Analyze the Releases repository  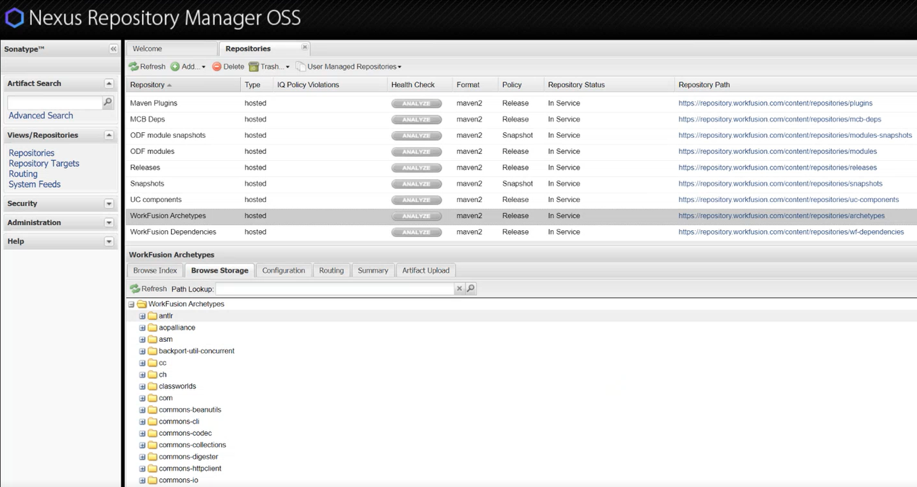point(417,168)
